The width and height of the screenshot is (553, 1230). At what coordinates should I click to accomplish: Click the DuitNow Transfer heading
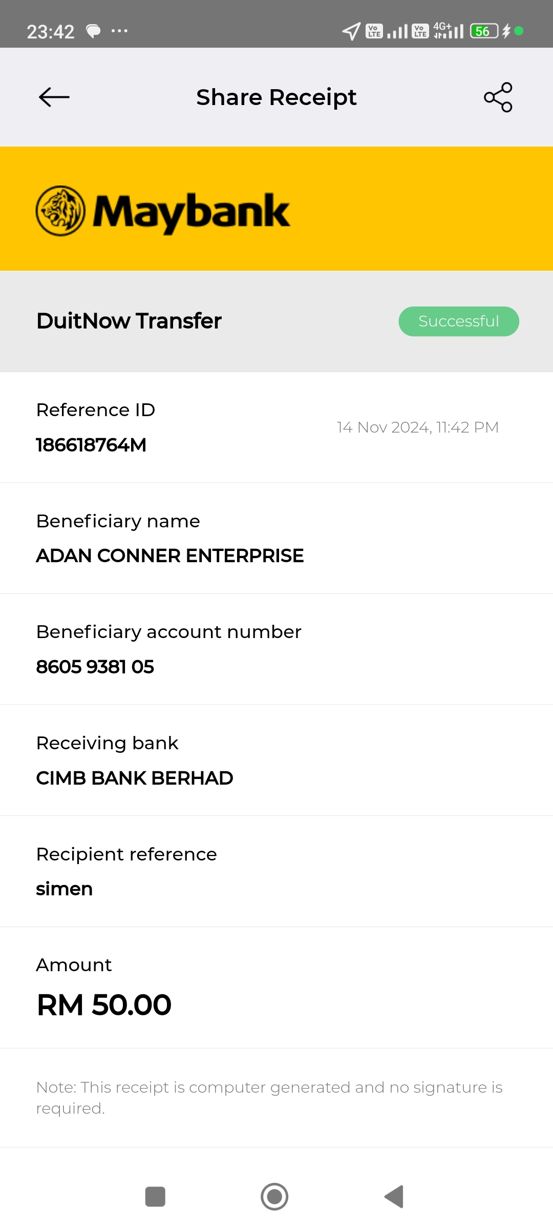tap(129, 321)
